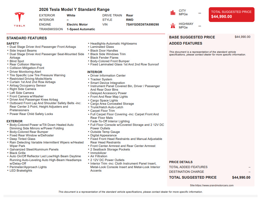Click the engine value "Electric Motor"
Screen dimensions: 260x198
pyautogui.click(x=77, y=25)
